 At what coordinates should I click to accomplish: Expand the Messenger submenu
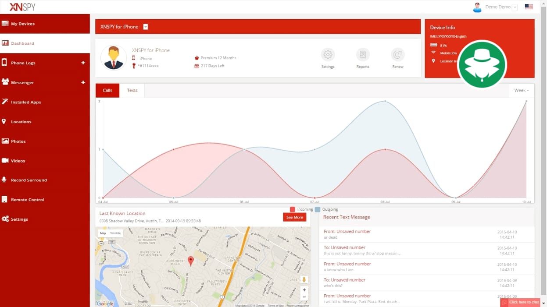click(83, 82)
